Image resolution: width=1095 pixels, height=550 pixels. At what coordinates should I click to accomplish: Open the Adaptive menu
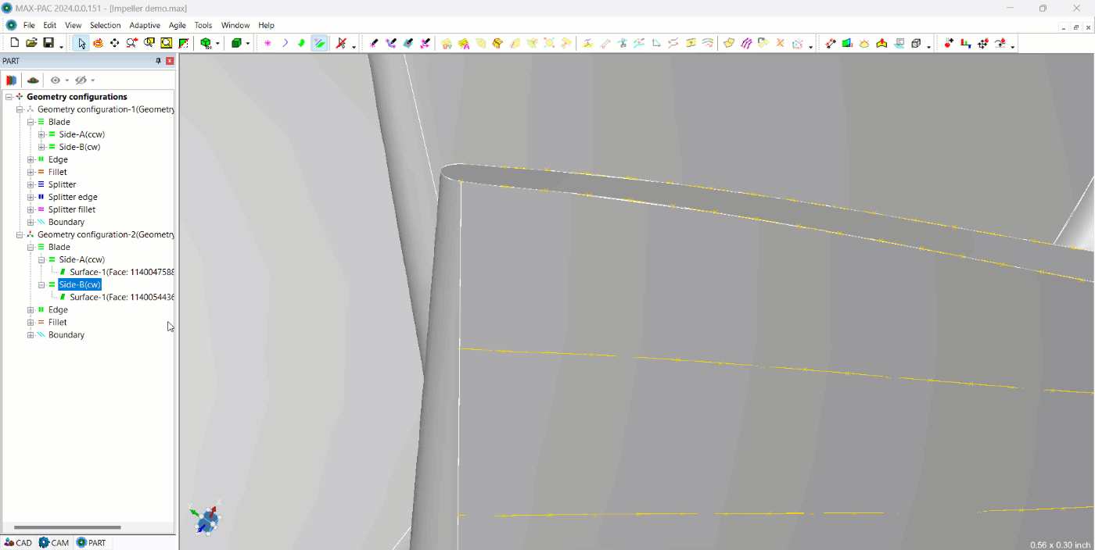pos(145,25)
